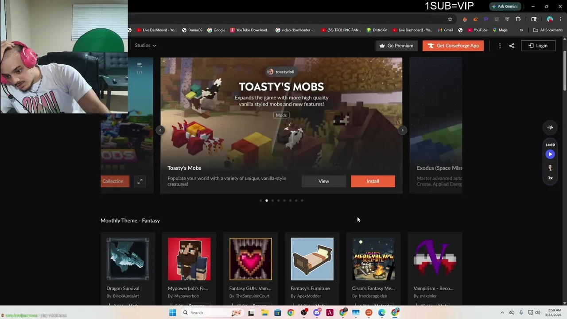The height and width of the screenshot is (319, 567).
Task: Open the Fantasy GUIs heart thumbnail
Action: 251,259
